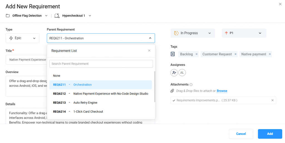Choose REQ6213 Auto Retry Engine
The image size is (285, 143).
(85, 103)
